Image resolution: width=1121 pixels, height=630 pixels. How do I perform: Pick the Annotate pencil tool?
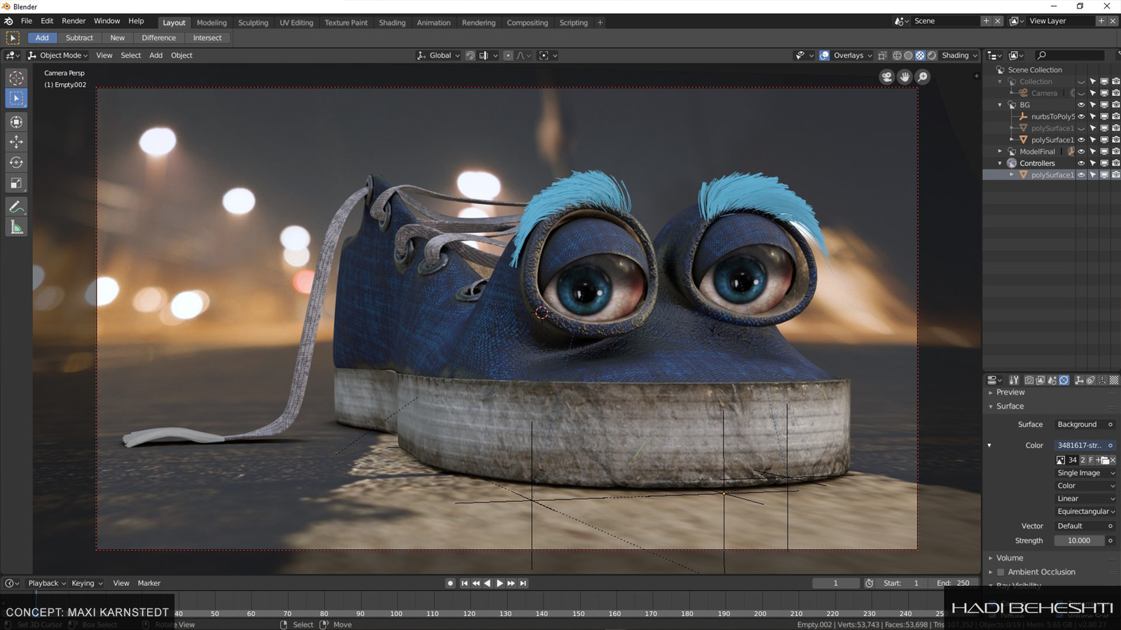17,206
